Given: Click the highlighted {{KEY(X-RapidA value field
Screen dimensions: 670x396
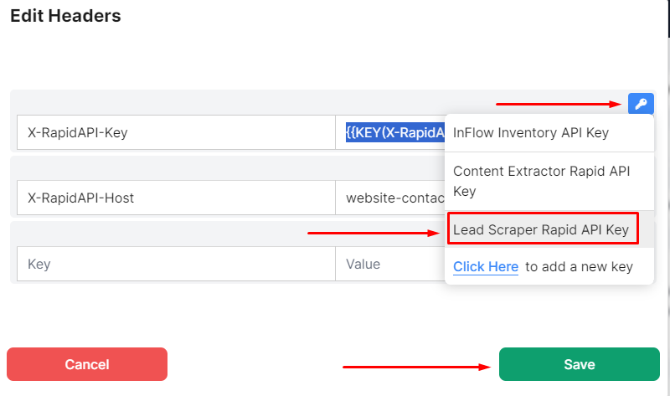Looking at the screenshot, I should coord(390,132).
